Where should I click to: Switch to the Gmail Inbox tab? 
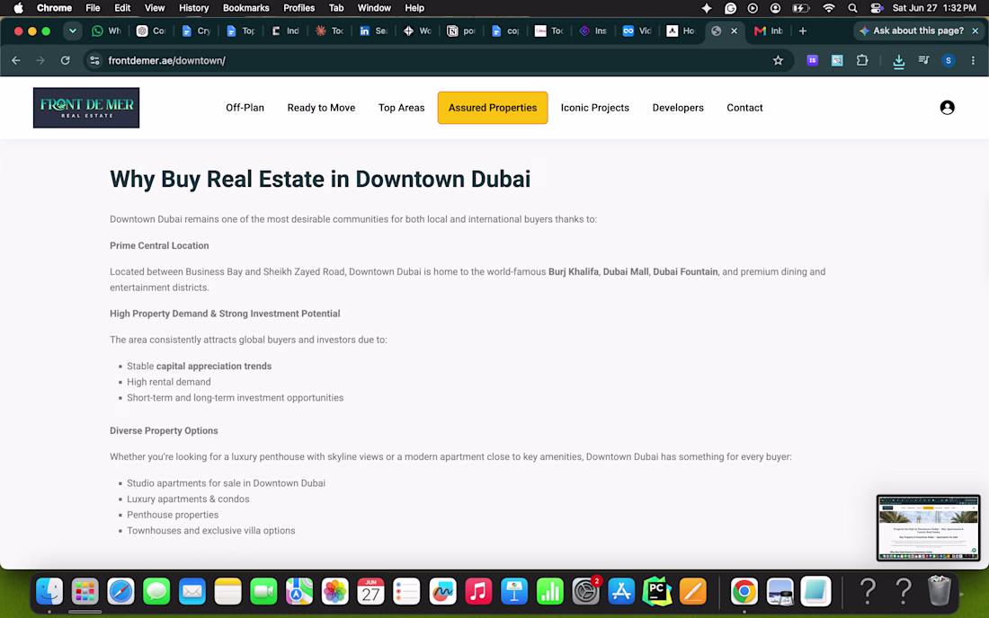[768, 31]
